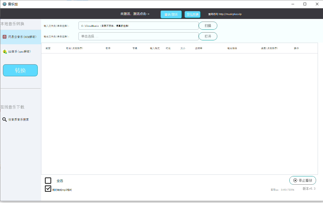Click the 转换 convert button
Image resolution: width=323 pixels, height=203 pixels.
(20, 70)
